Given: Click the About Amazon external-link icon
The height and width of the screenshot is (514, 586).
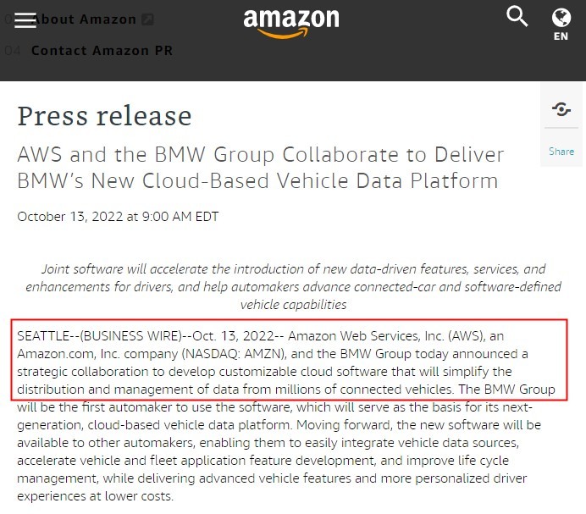Looking at the screenshot, I should (x=147, y=19).
